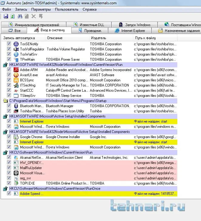Click the TosVolRegulator speaker icon
The width and height of the screenshot is (201, 221).
16,49
